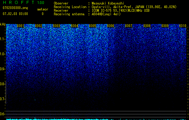Click the 0302 time marker
This screenshot has width=189, height=120.
point(38,26)
